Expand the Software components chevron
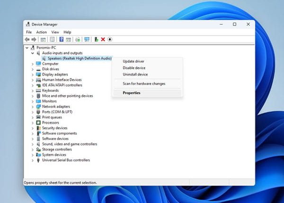The width and height of the screenshot is (284, 203). tap(33, 134)
